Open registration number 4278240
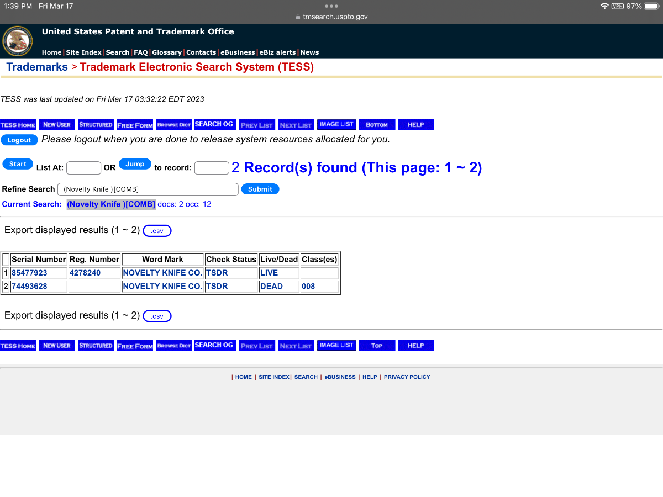The image size is (663, 497). [x=85, y=273]
